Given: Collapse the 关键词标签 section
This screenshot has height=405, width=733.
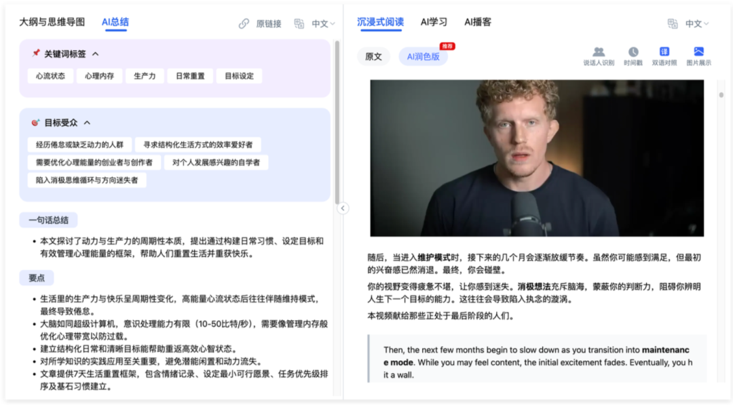Looking at the screenshot, I should pyautogui.click(x=96, y=54).
